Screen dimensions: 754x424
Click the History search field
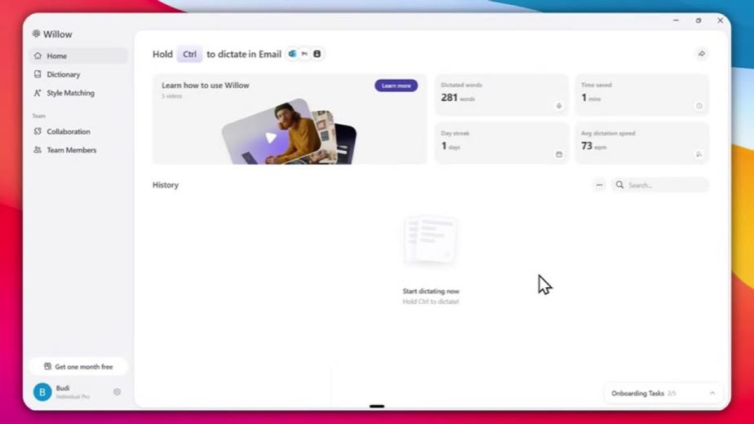[660, 185]
